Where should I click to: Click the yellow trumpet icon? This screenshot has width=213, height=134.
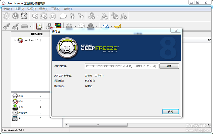pyautogui.click(x=118, y=26)
